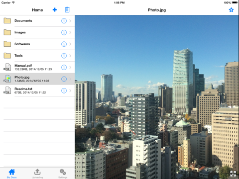The height and width of the screenshot is (179, 239).
Task: Open Readme.txt via its chevron
Action: pyautogui.click(x=70, y=90)
